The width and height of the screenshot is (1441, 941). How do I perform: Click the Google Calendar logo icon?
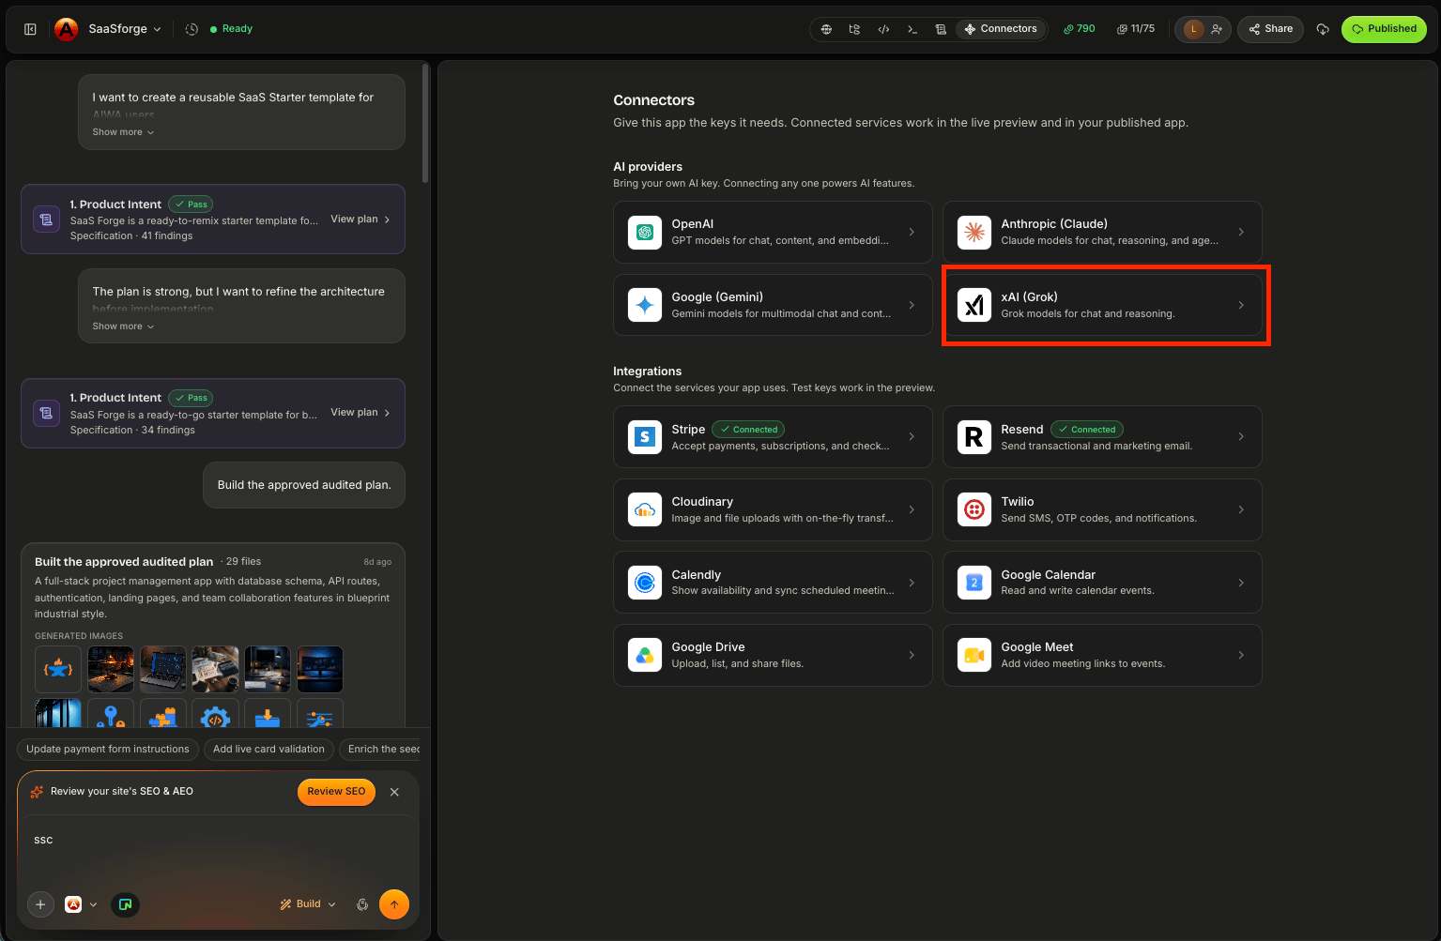[x=974, y=583]
